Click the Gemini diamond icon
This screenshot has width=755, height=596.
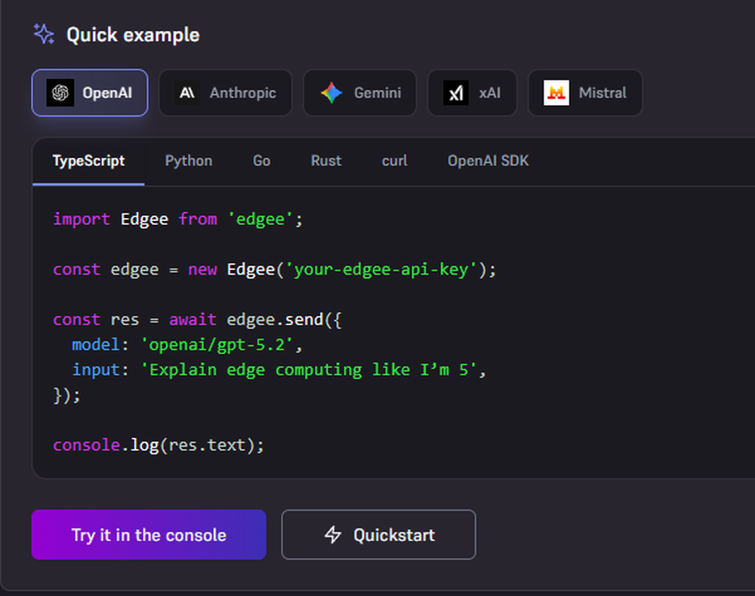pos(331,93)
